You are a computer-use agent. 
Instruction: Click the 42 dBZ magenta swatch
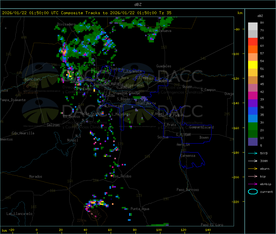[253, 95]
